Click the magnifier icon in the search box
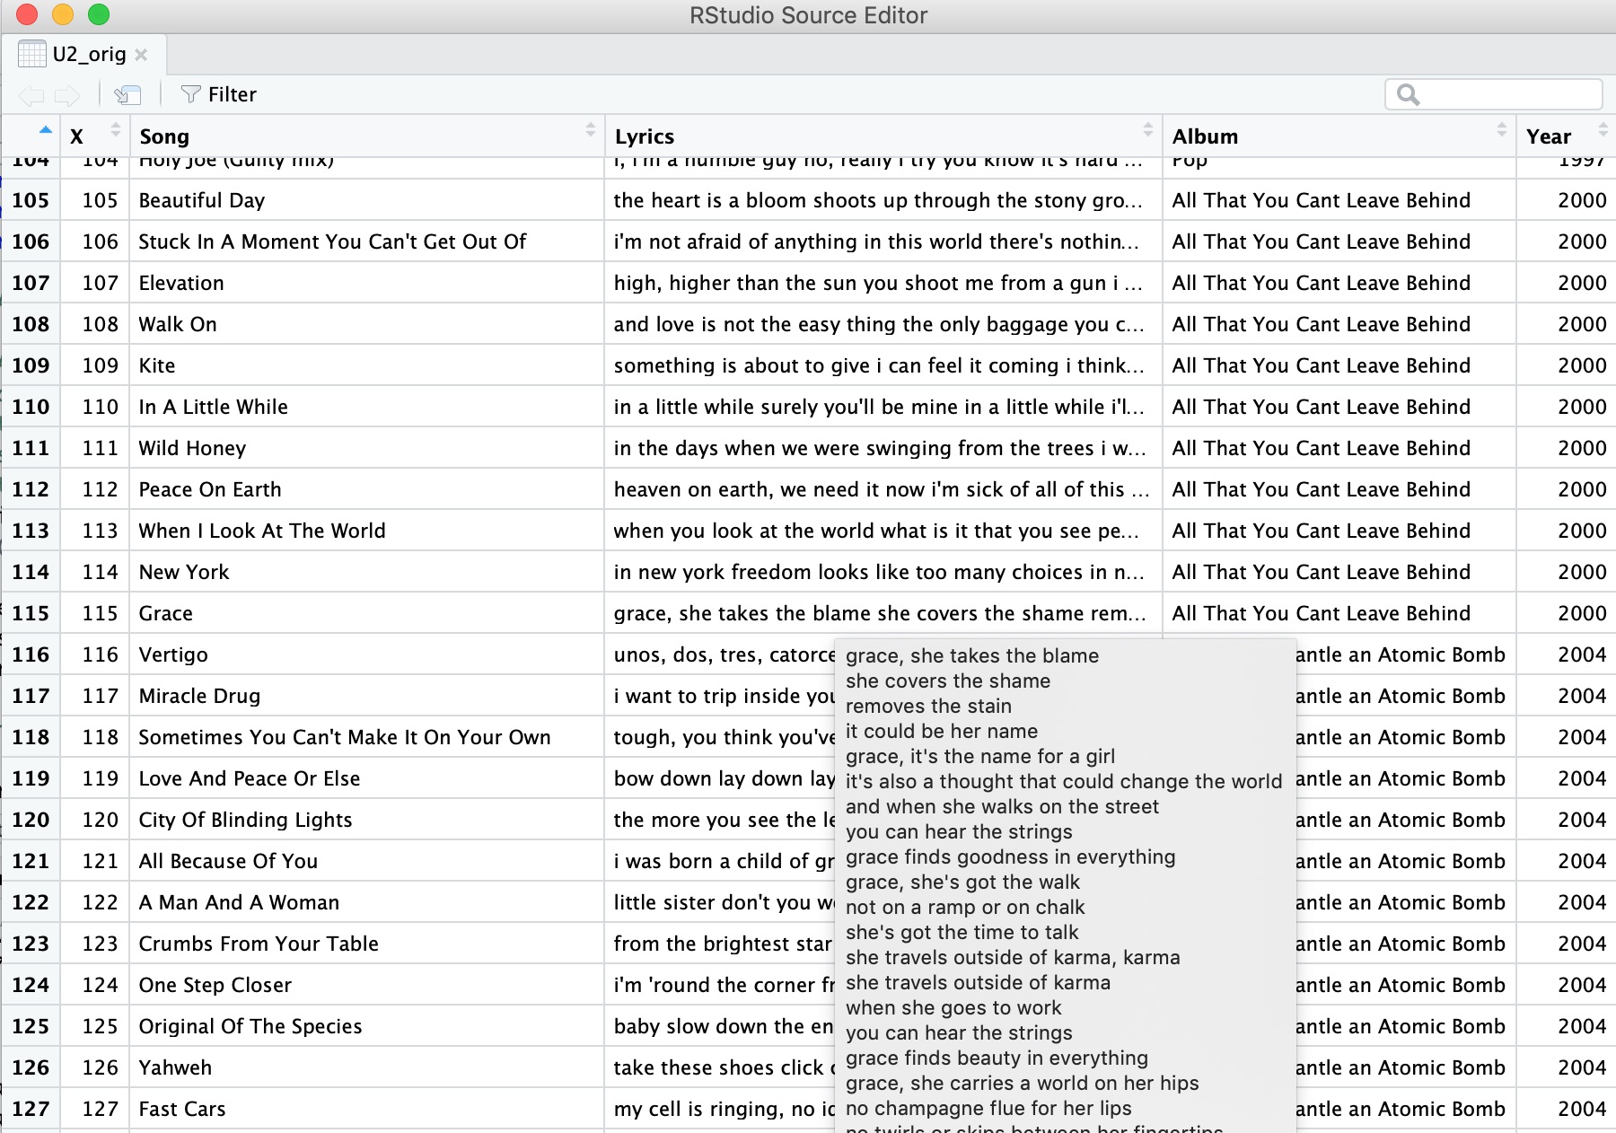Image resolution: width=1616 pixels, height=1133 pixels. tap(1408, 95)
